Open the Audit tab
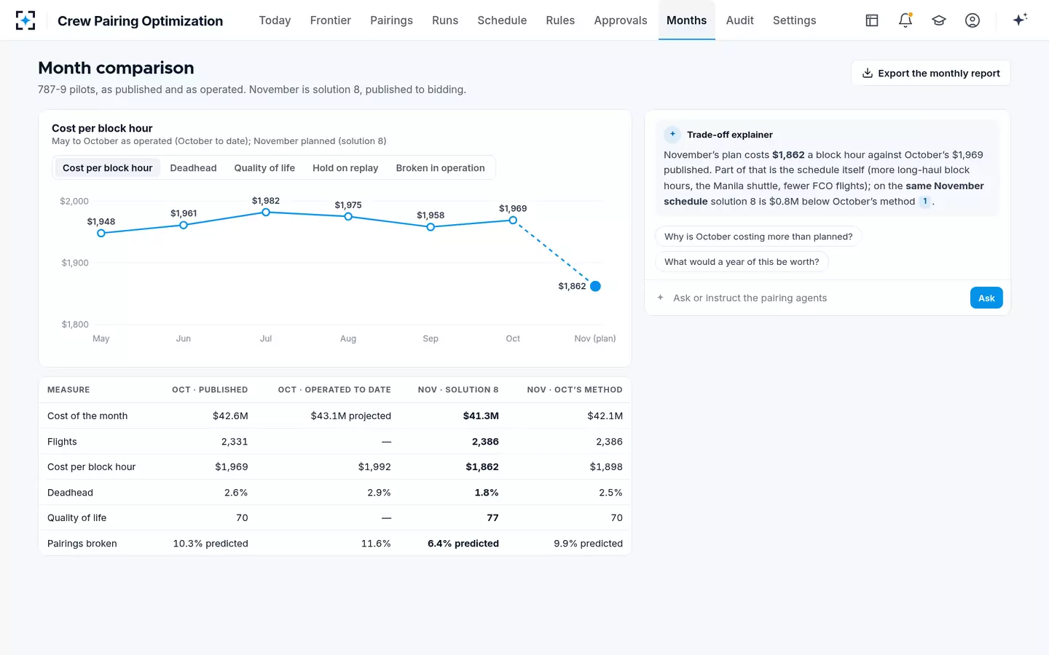 click(x=740, y=20)
